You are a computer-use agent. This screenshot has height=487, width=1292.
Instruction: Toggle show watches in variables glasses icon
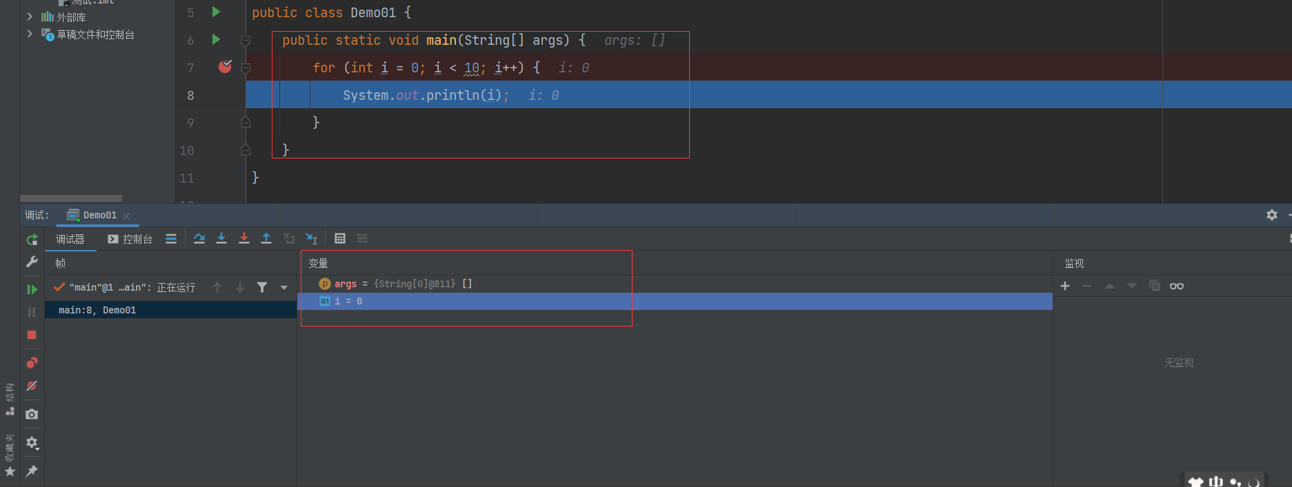1177,286
